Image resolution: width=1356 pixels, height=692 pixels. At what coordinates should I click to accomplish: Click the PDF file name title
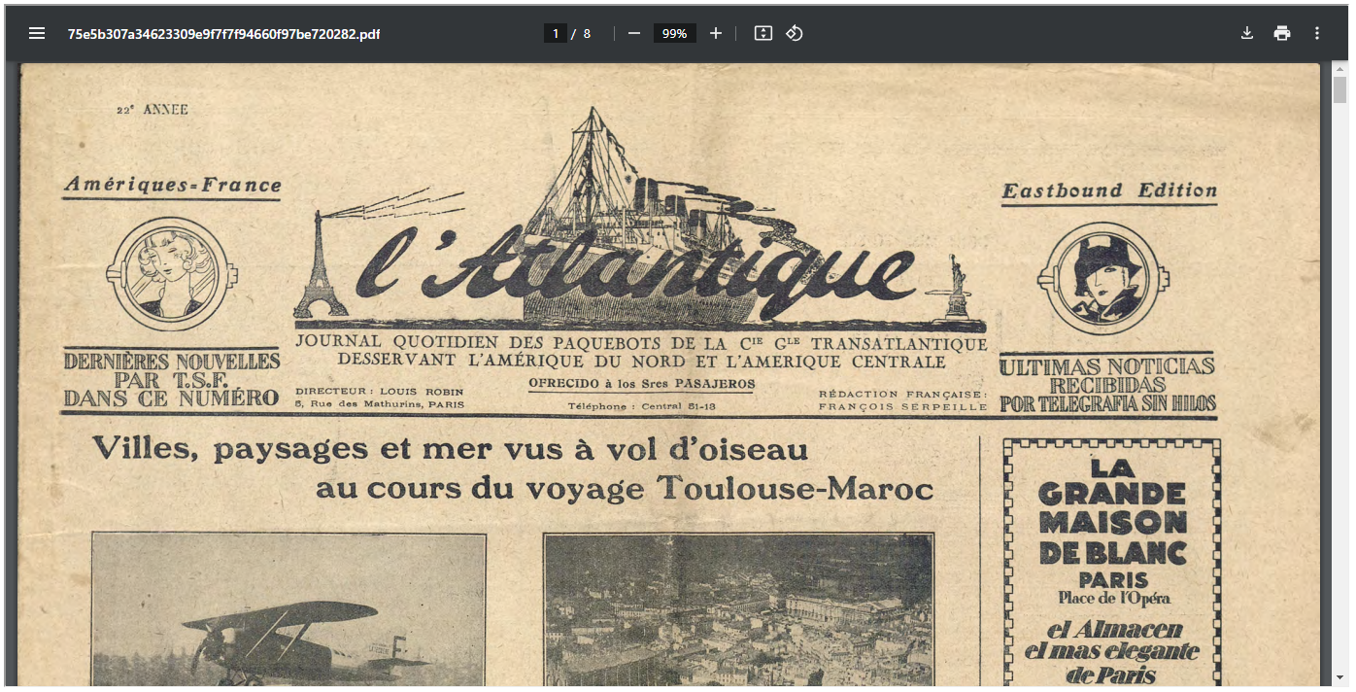click(x=223, y=34)
